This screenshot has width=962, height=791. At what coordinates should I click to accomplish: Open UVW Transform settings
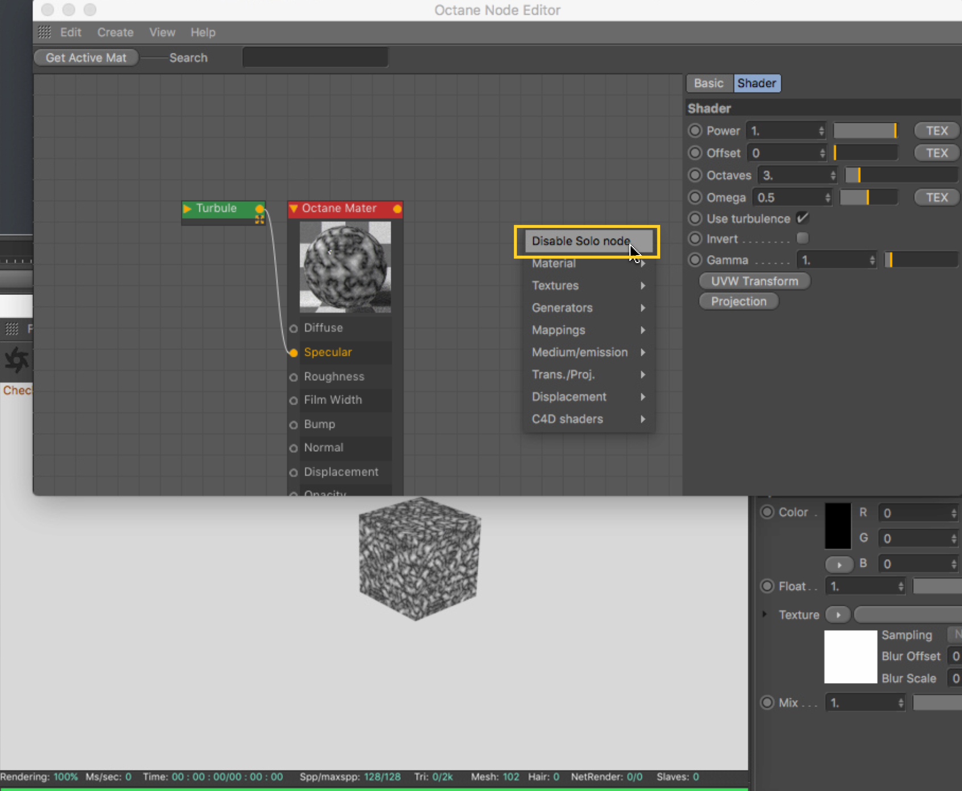point(754,281)
